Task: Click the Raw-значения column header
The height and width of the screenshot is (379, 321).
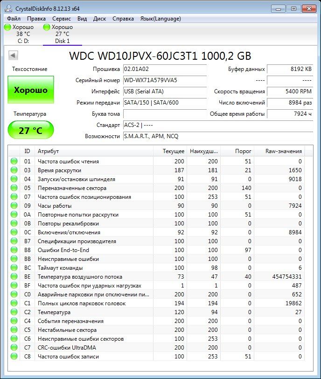Action: click(279, 151)
